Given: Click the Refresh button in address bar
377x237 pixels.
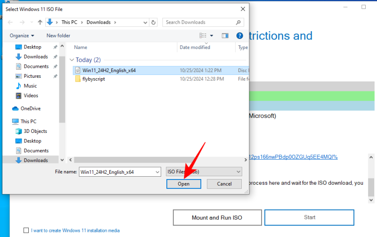Looking at the screenshot, I should (x=154, y=22).
